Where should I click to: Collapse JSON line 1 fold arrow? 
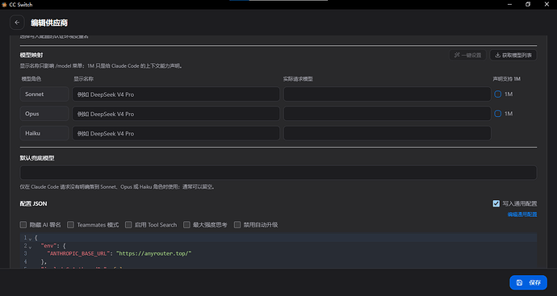[x=30, y=239]
